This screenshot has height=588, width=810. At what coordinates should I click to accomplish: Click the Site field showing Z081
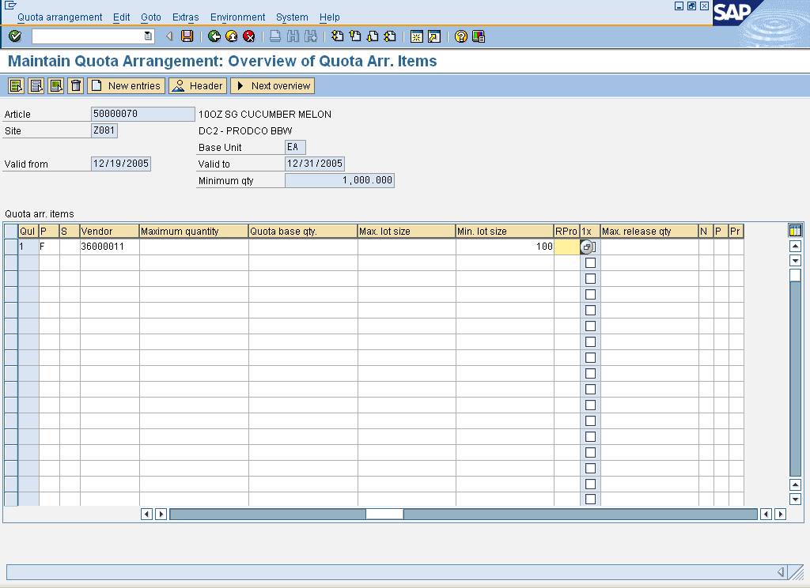coord(104,130)
